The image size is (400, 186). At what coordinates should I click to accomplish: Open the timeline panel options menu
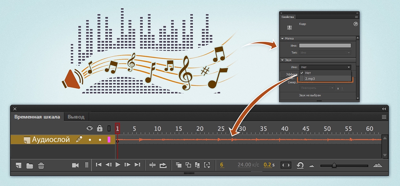coord(384,117)
